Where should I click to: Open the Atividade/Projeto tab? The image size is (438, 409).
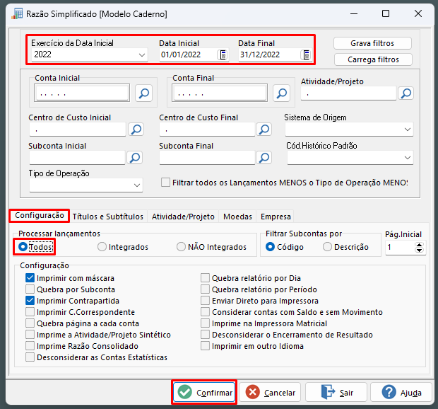(183, 217)
